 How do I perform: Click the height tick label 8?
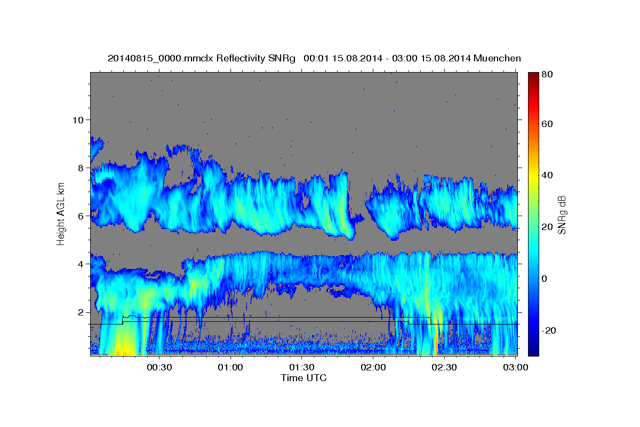81,168
